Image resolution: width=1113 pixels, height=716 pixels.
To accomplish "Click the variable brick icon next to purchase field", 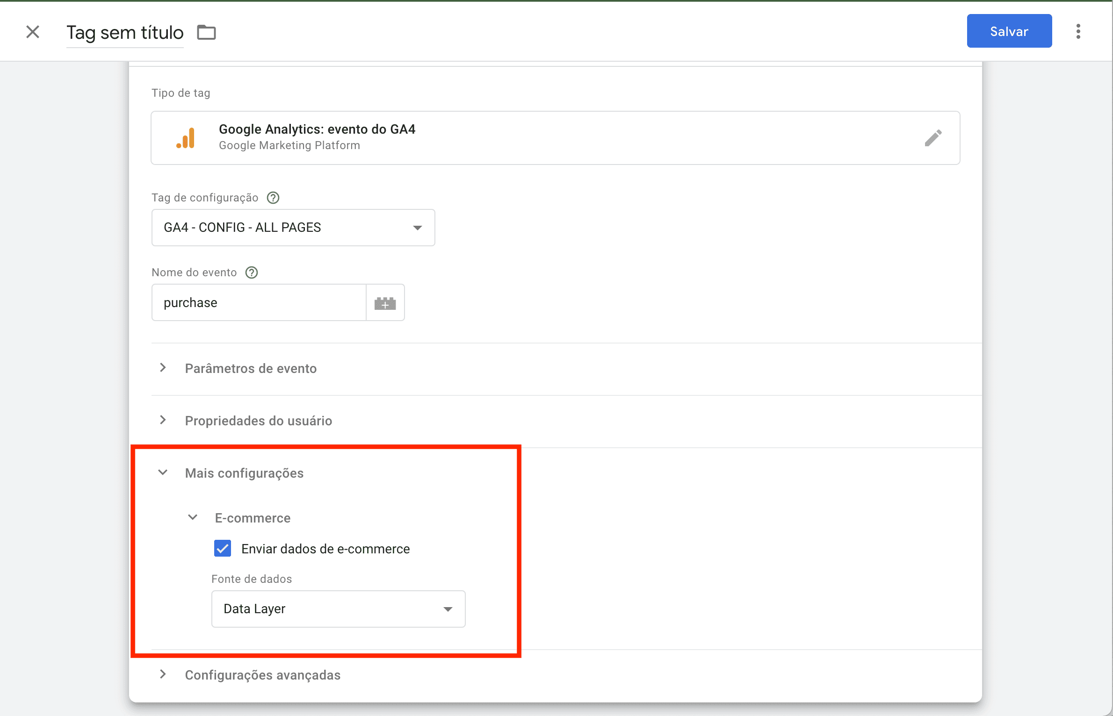I will point(385,302).
